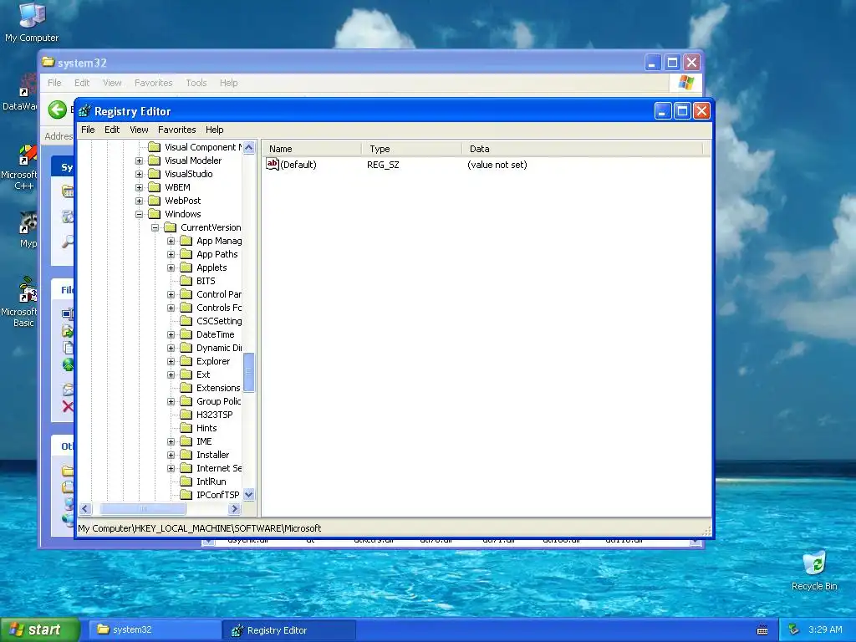Expand the Installer key
The width and height of the screenshot is (856, 642).
click(171, 456)
